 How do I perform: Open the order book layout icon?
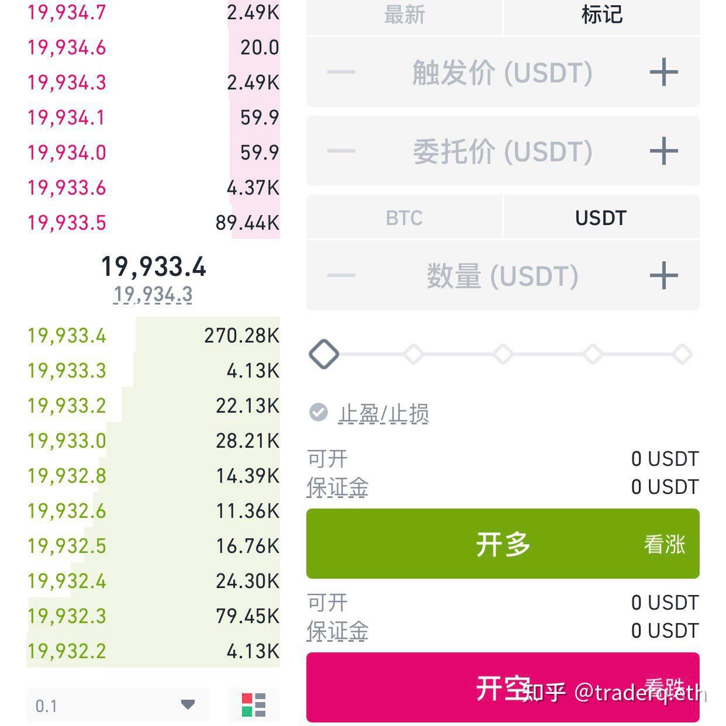pyautogui.click(x=253, y=704)
